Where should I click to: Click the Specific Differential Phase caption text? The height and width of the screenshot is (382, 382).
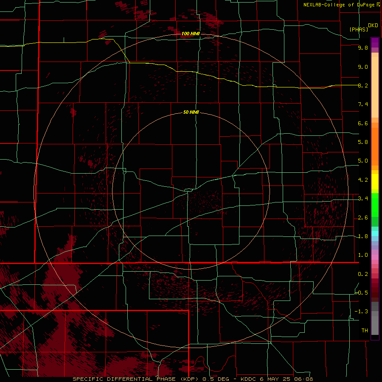click(x=193, y=379)
